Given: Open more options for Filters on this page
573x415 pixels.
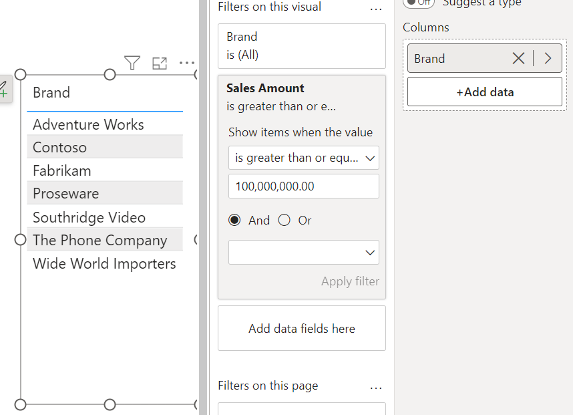Looking at the screenshot, I should (x=376, y=388).
